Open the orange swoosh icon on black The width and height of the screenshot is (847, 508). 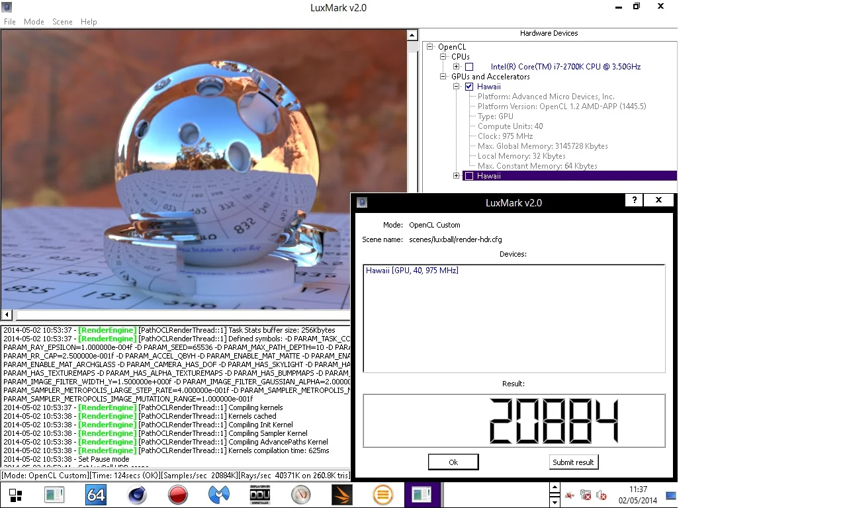(342, 495)
